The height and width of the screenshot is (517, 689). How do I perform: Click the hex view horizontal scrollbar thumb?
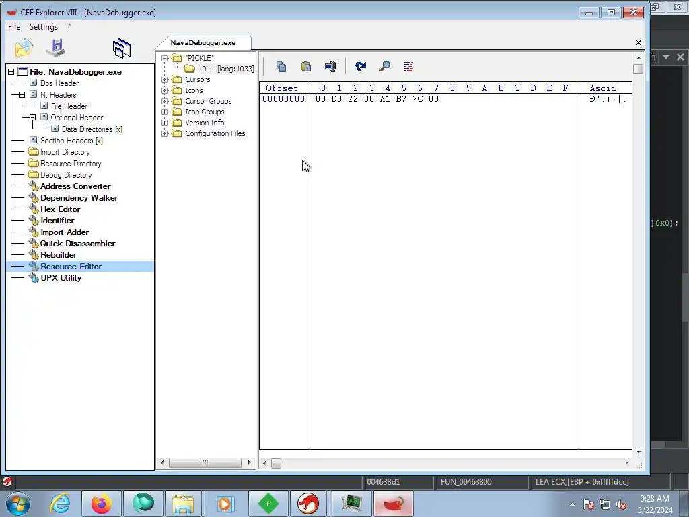point(276,463)
